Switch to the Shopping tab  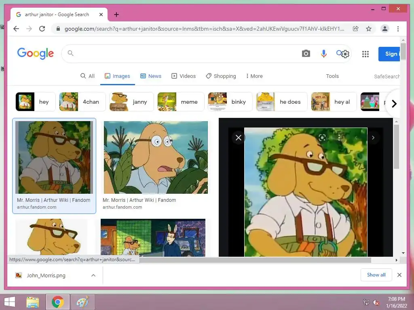coord(221,76)
